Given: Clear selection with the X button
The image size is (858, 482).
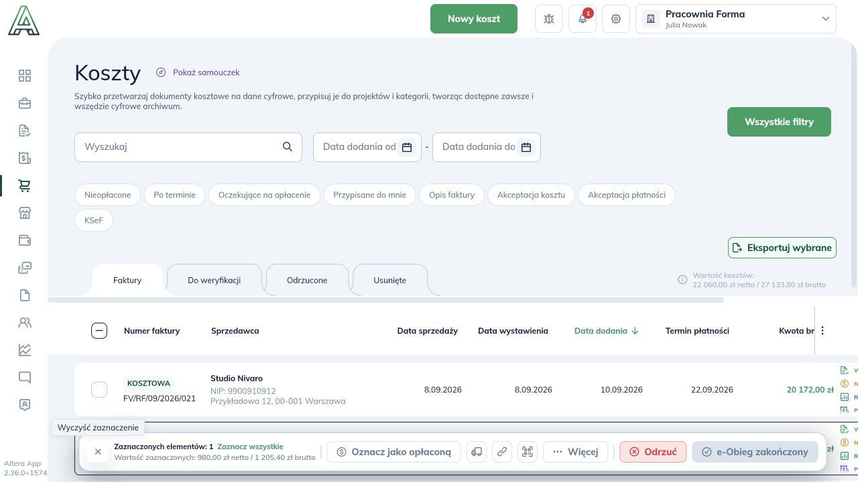Looking at the screenshot, I should [x=98, y=452].
